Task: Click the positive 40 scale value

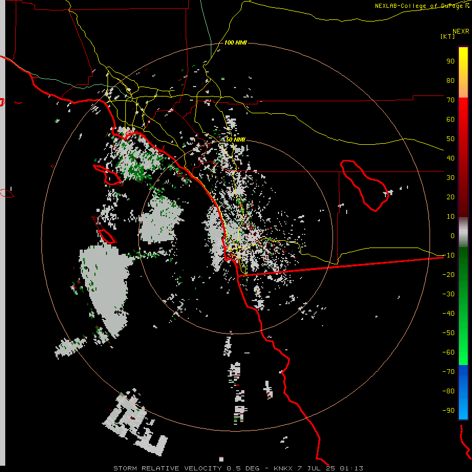Action: tap(450, 158)
